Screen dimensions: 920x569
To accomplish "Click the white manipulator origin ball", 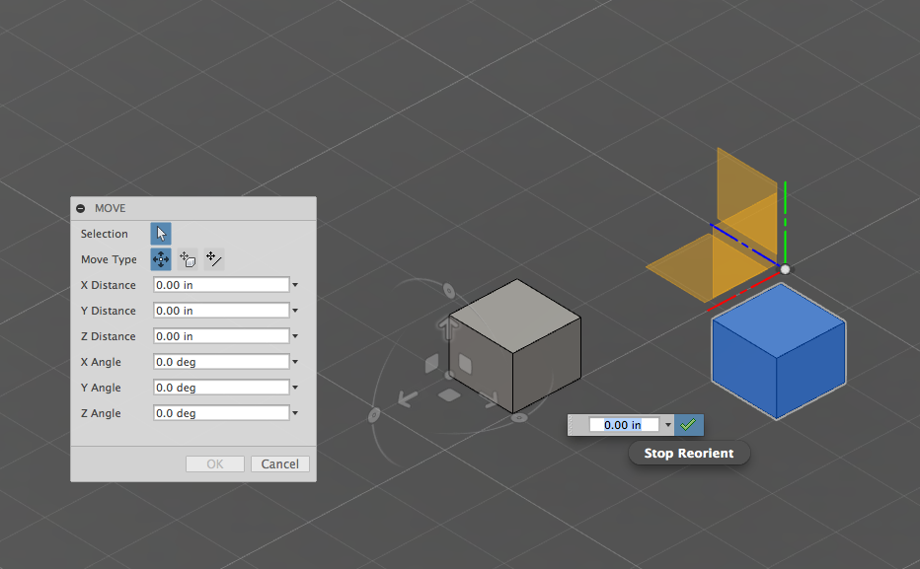I will coord(785,267).
